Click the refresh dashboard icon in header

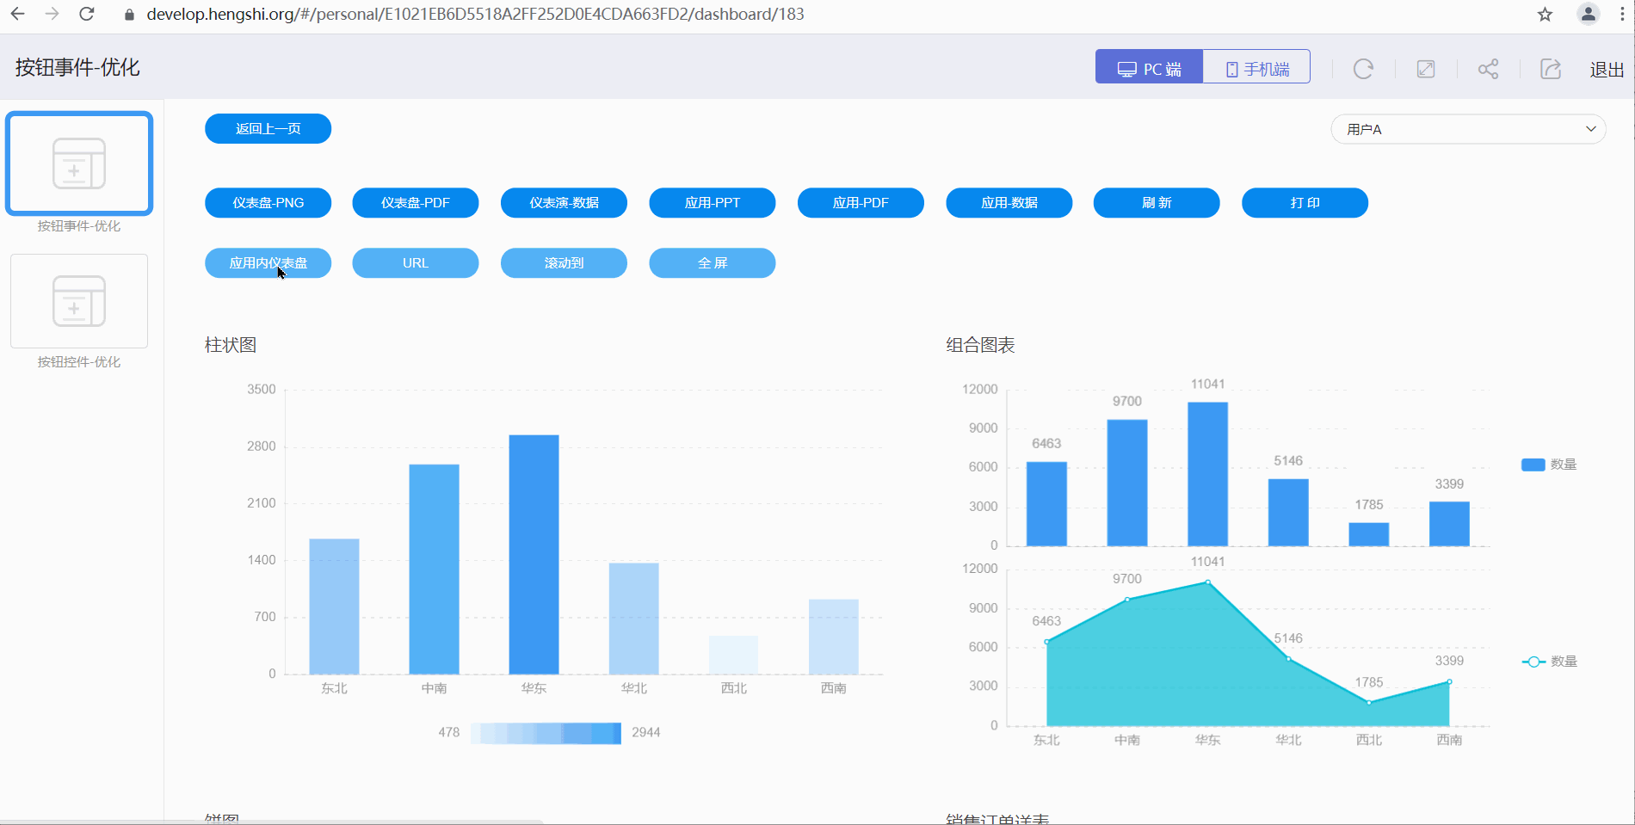(x=1363, y=69)
